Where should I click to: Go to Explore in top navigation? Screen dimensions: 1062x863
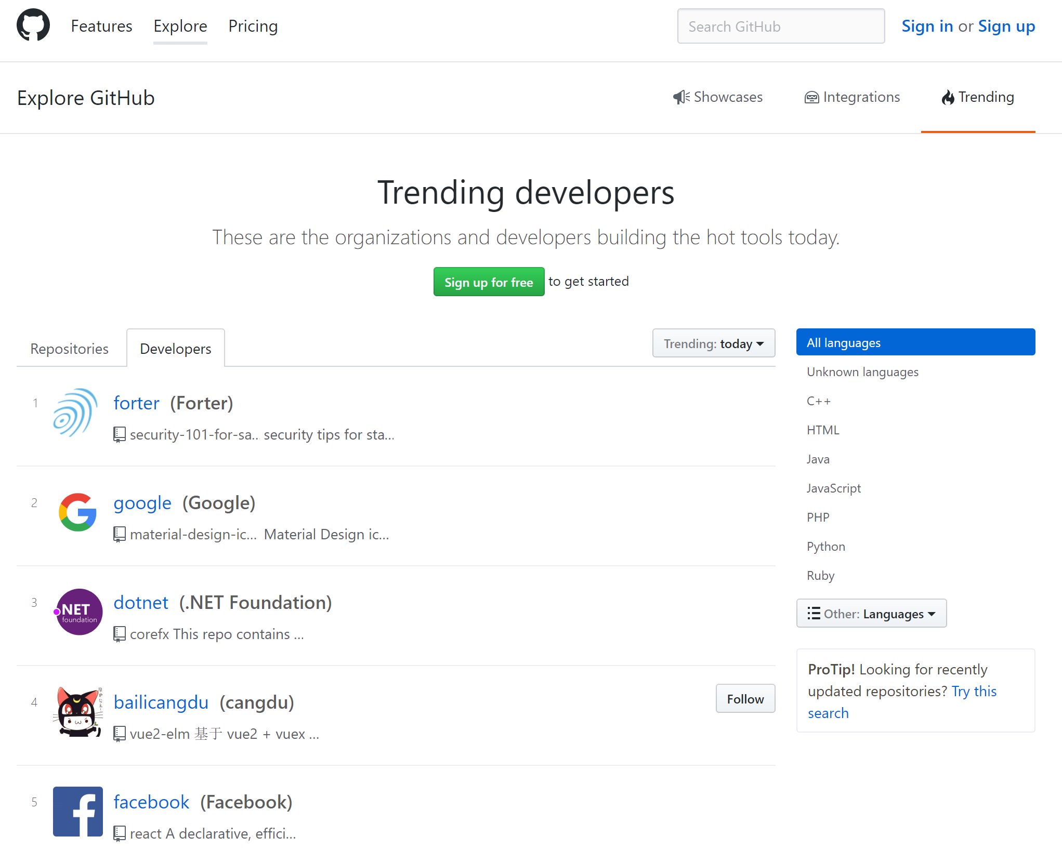[180, 26]
